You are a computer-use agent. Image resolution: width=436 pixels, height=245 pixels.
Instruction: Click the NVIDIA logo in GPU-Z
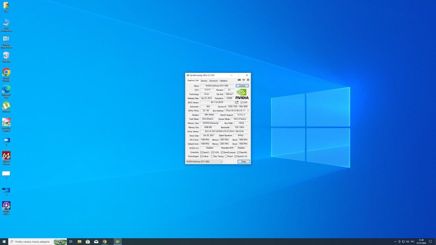click(242, 94)
